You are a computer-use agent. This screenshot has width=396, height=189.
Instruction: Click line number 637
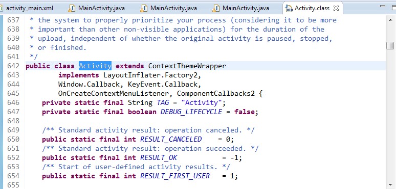(13, 20)
